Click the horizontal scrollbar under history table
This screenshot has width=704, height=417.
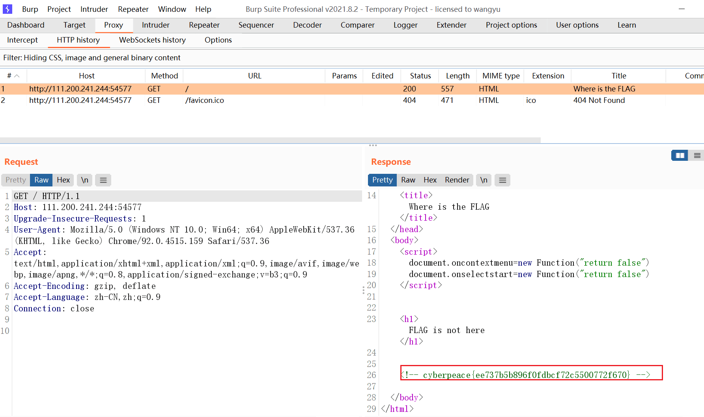270,140
